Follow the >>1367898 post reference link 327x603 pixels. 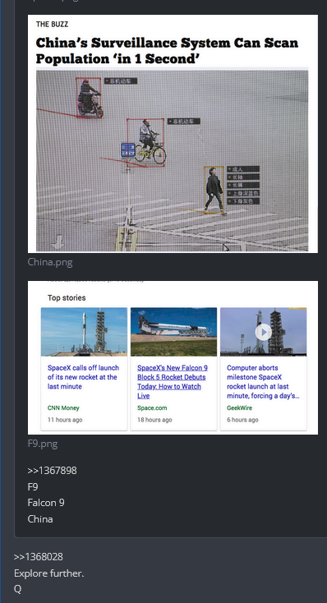52,471
